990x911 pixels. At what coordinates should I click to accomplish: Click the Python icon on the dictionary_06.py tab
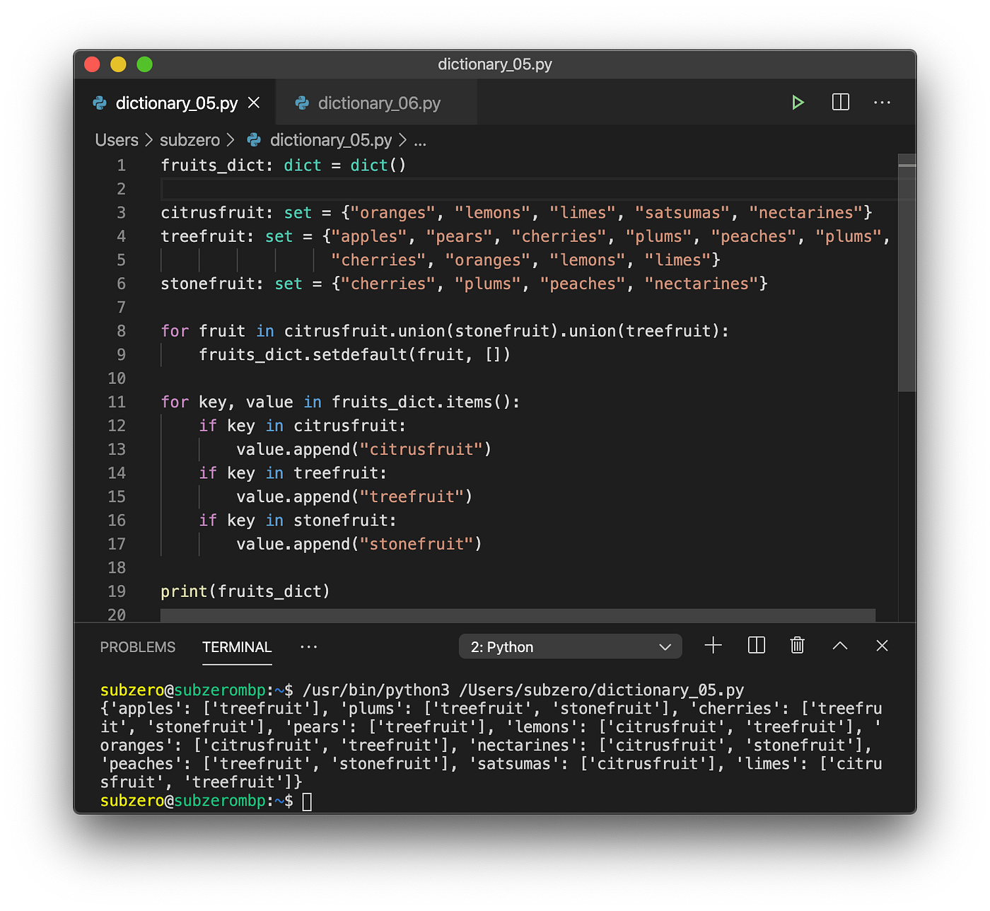[302, 103]
